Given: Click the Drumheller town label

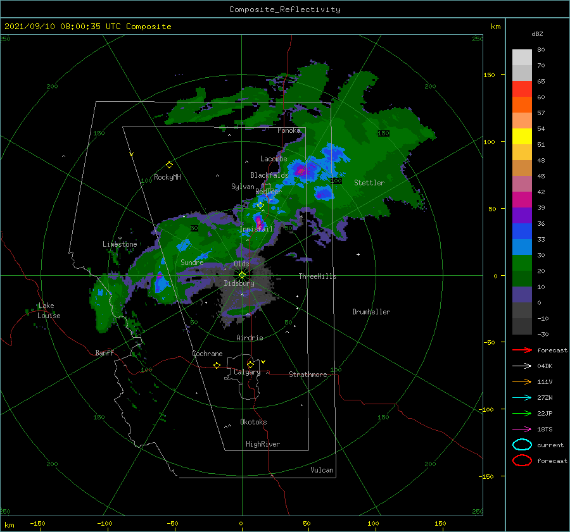Looking at the screenshot, I should tap(371, 312).
